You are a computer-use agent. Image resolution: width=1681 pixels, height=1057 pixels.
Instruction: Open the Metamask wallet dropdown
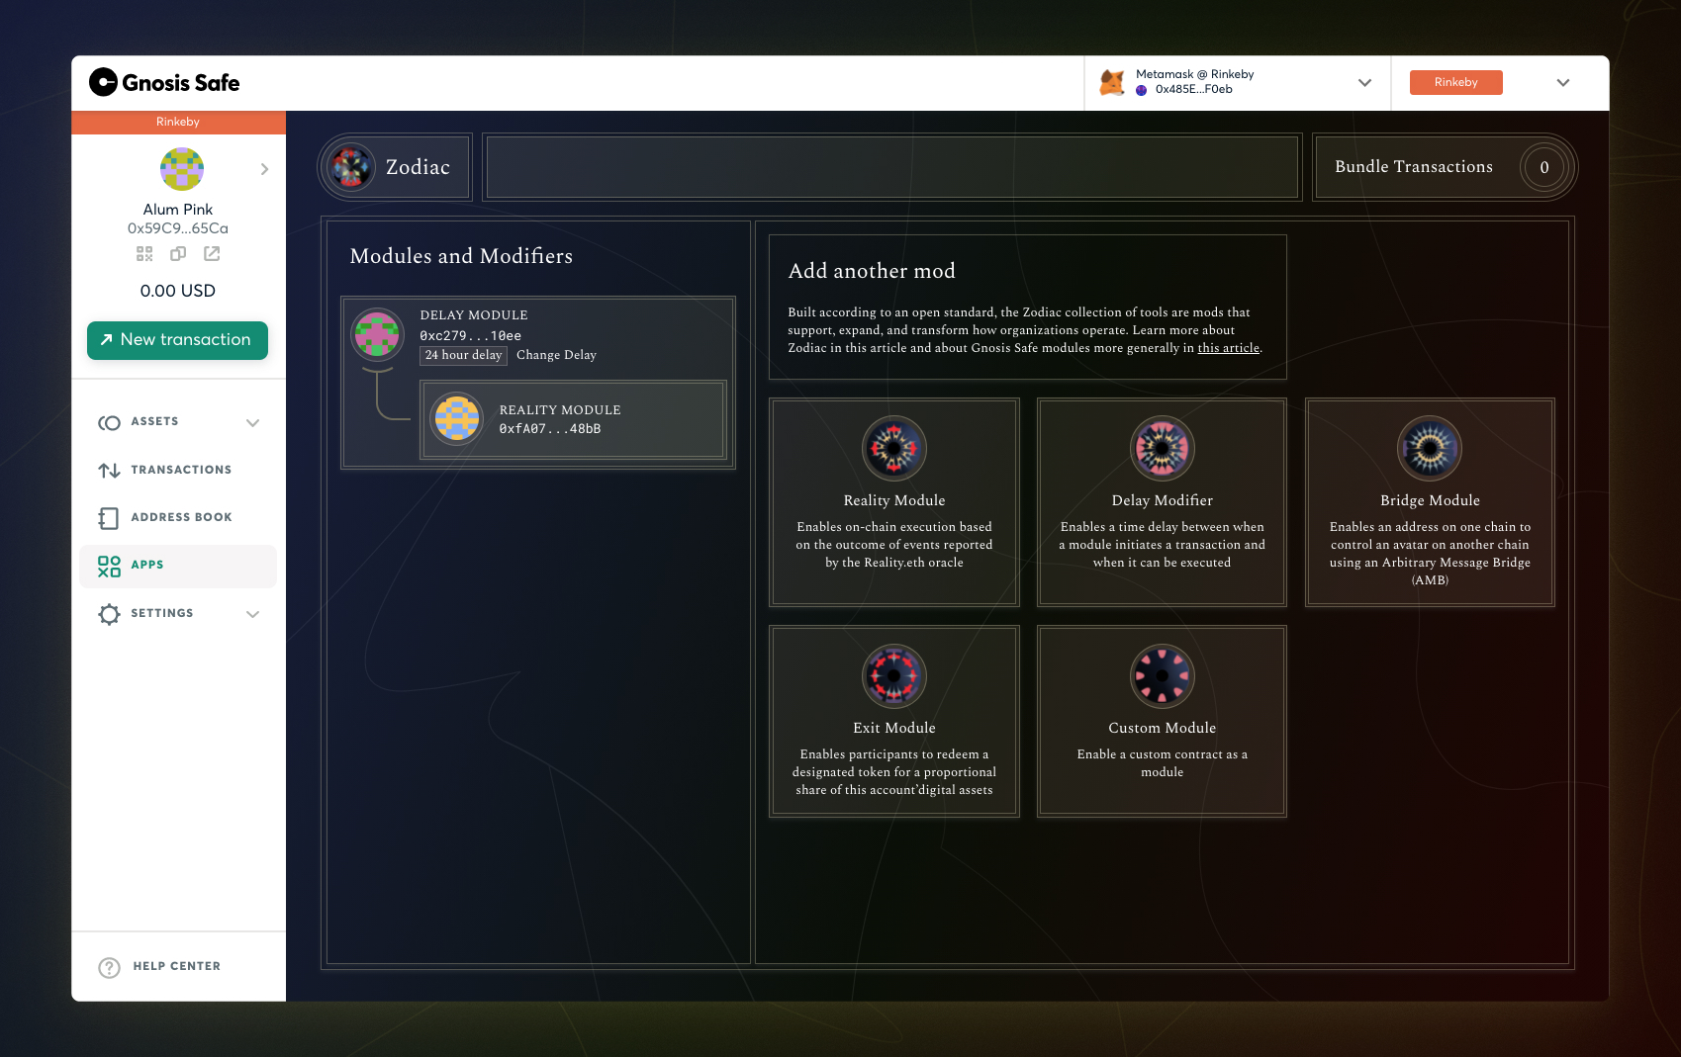[1366, 83]
